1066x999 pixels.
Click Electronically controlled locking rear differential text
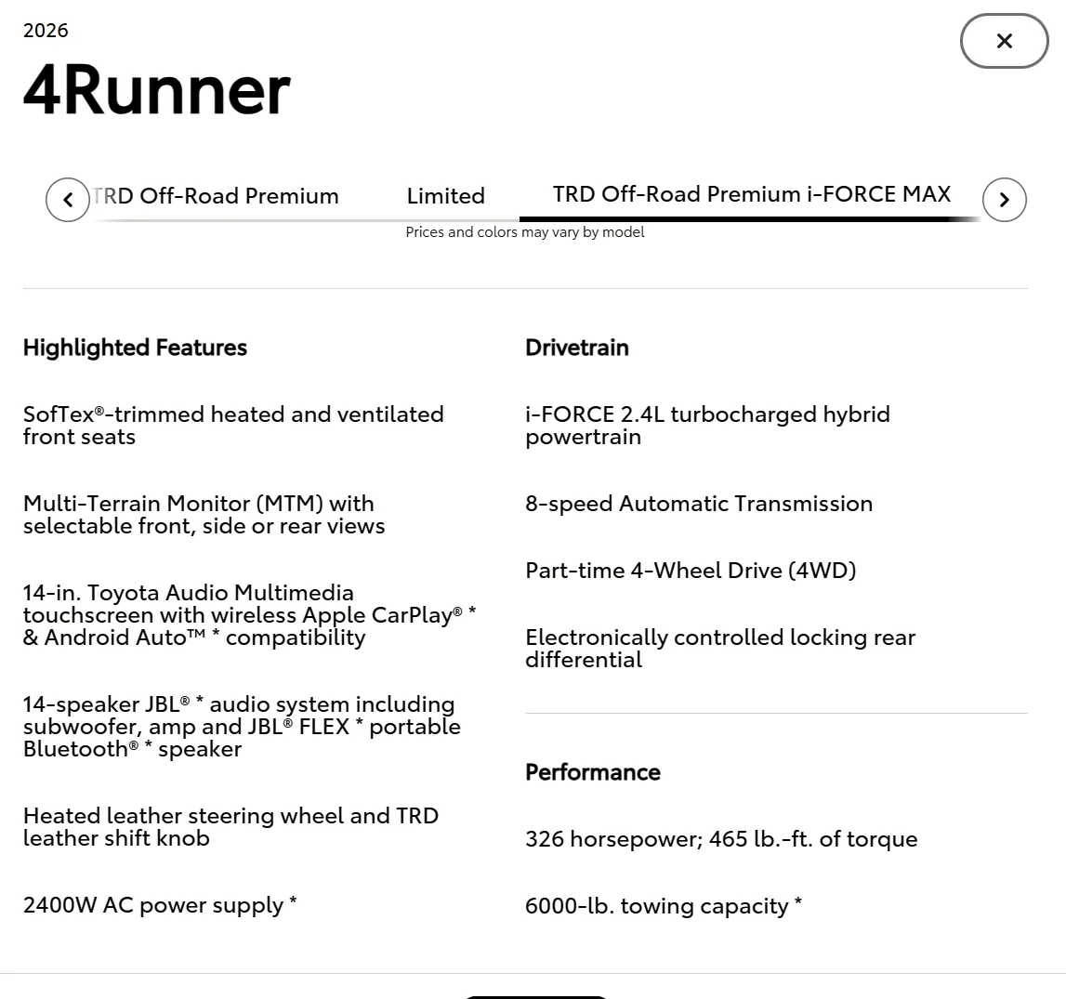(720, 649)
